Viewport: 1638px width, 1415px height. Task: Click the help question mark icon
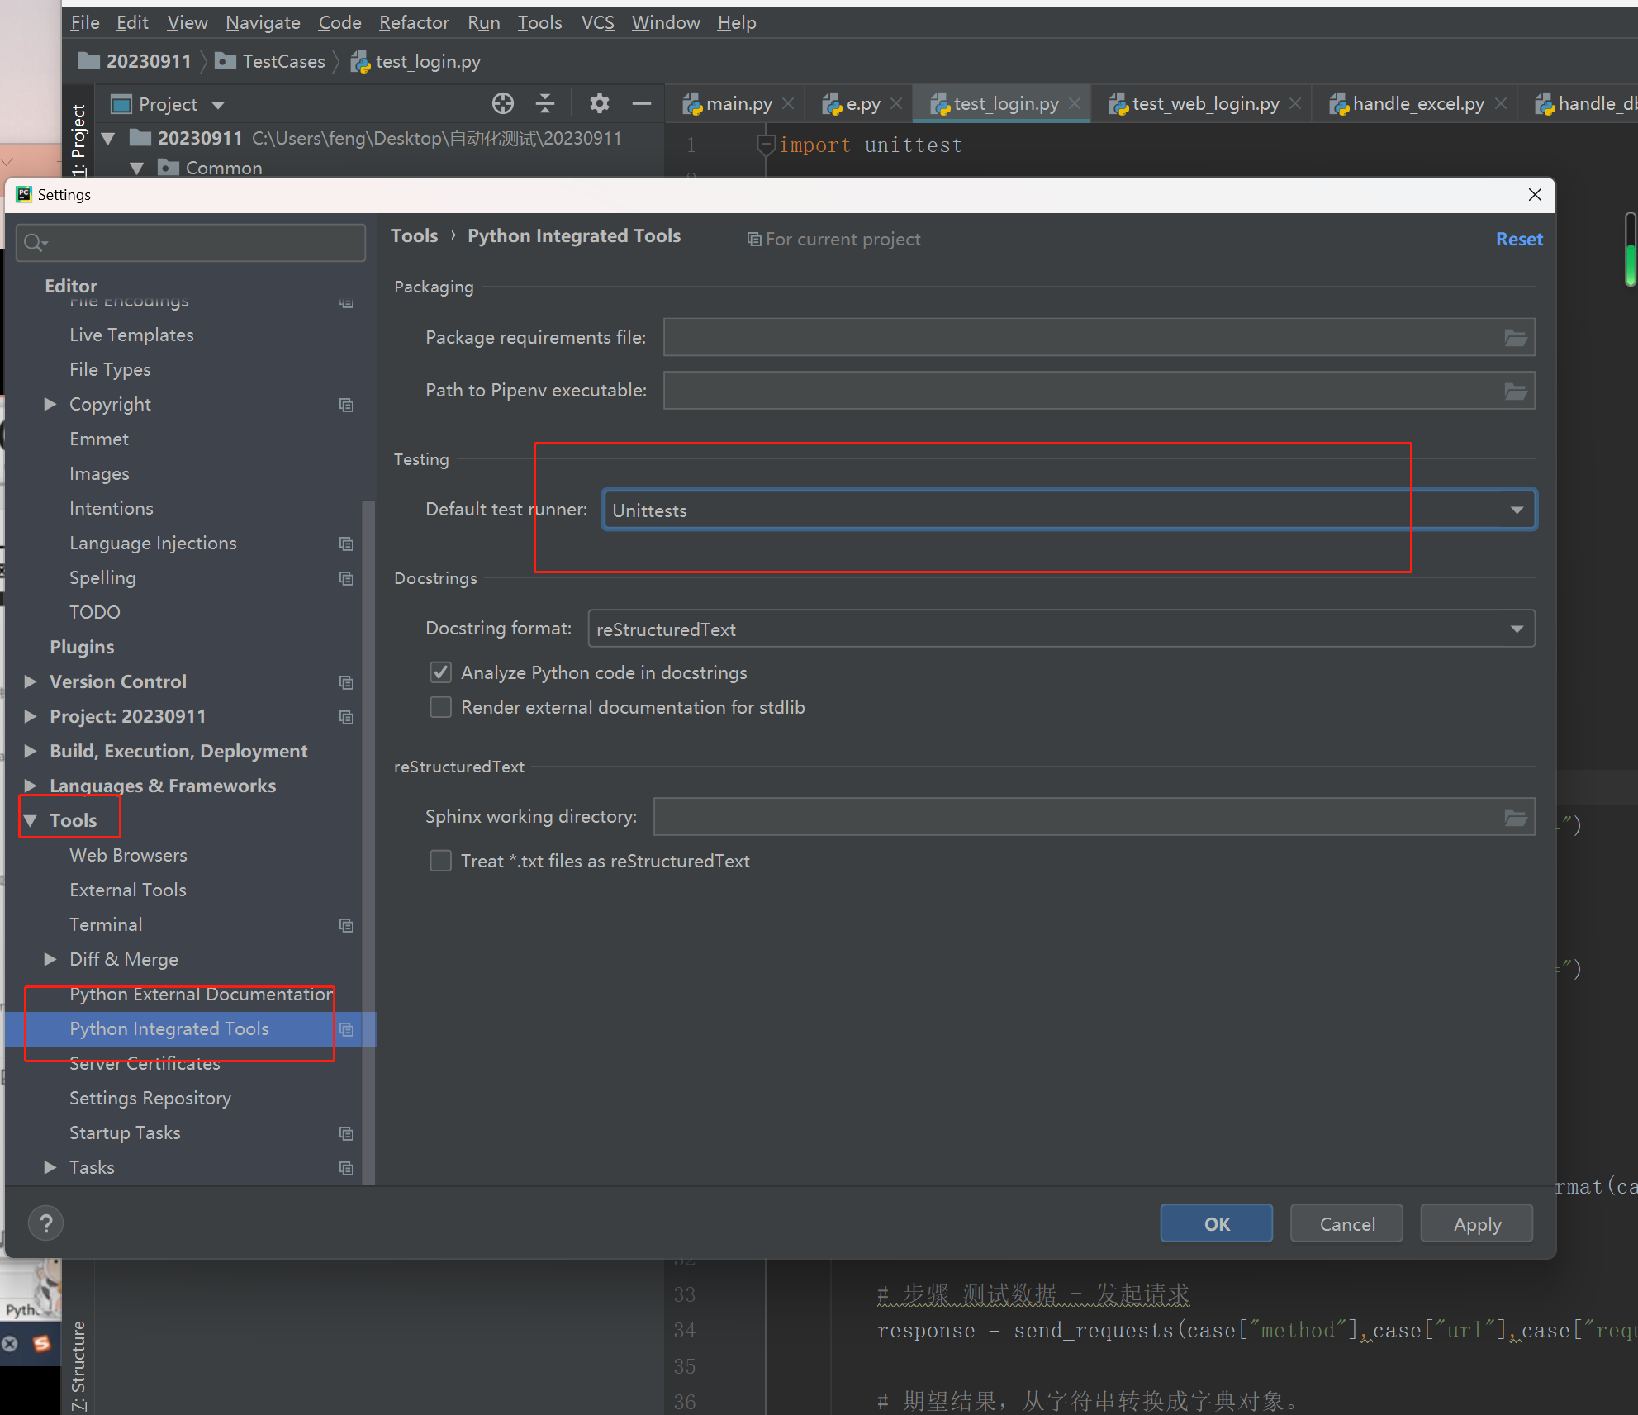(46, 1223)
